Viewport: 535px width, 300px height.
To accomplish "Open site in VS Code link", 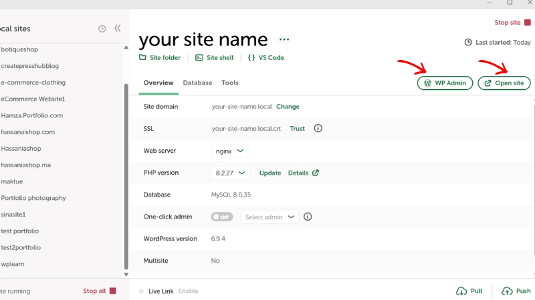I will [272, 58].
